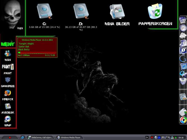The image size is (187, 140).
Task: Open the D: drive icon
Action: (x=81, y=11)
